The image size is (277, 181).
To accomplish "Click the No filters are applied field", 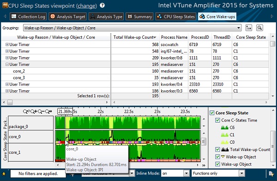I will 38,174.
